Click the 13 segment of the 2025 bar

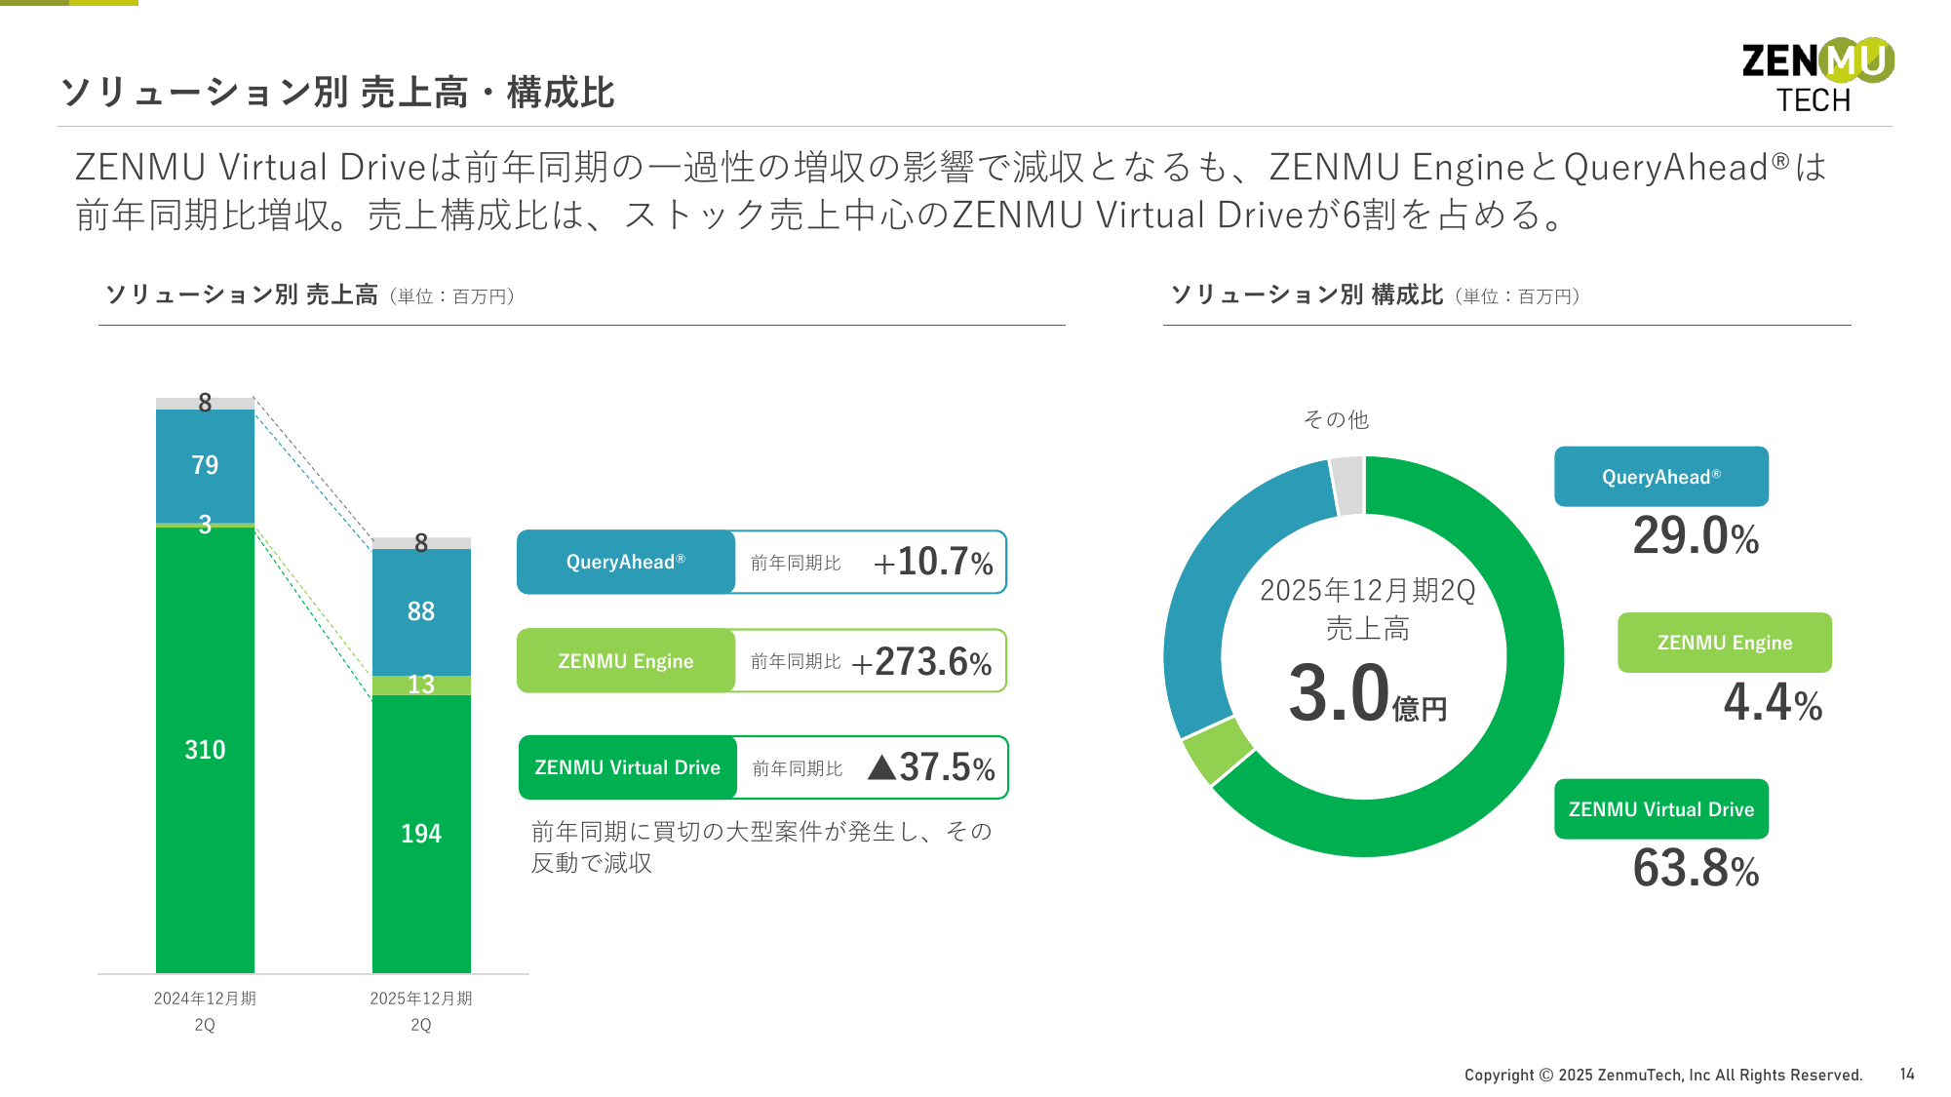[421, 685]
